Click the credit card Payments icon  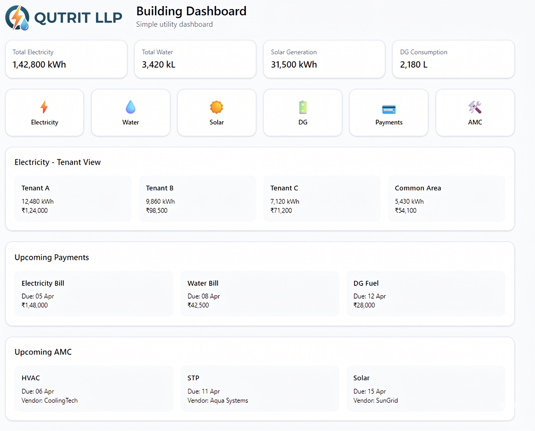[x=389, y=109]
